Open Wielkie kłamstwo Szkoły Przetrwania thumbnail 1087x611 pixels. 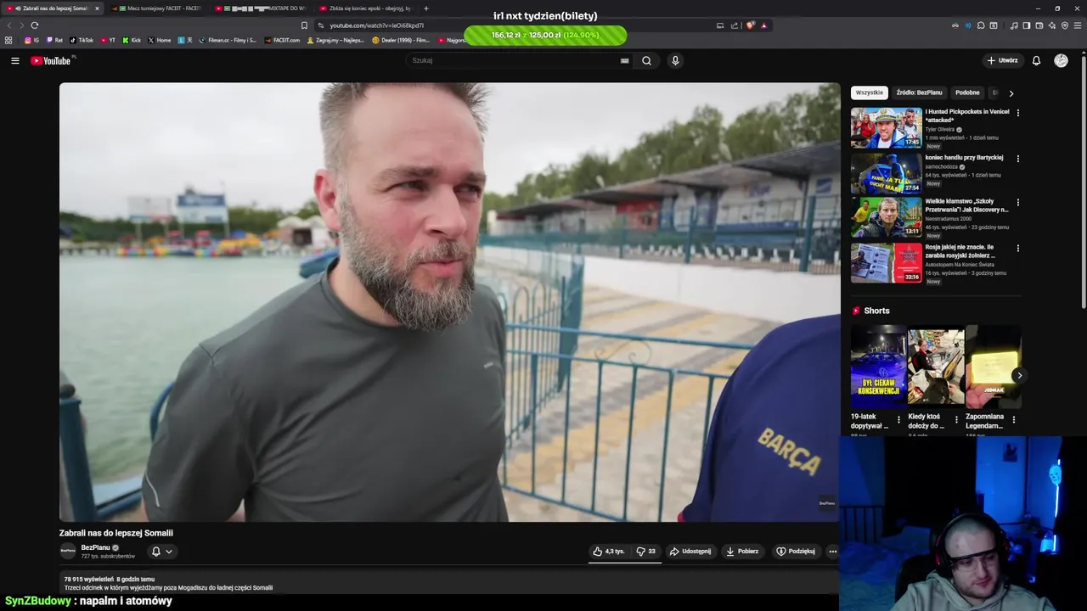886,217
